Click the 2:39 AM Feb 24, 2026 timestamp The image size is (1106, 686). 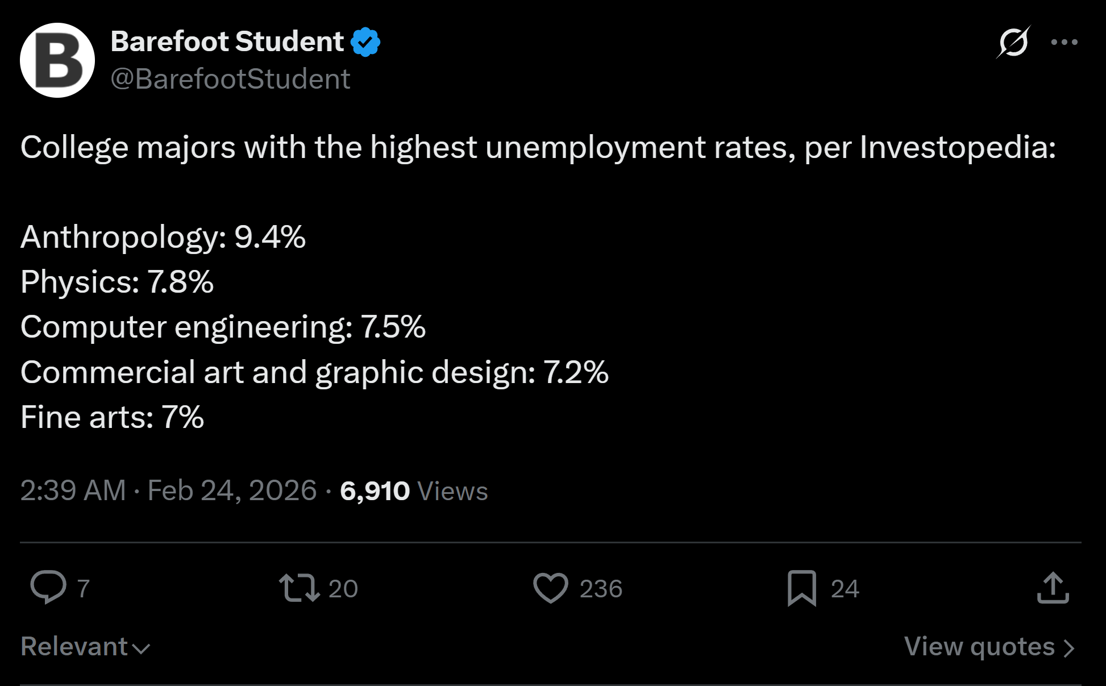[168, 490]
